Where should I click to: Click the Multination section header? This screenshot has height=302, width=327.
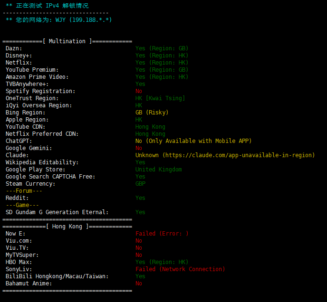[x=67, y=41]
